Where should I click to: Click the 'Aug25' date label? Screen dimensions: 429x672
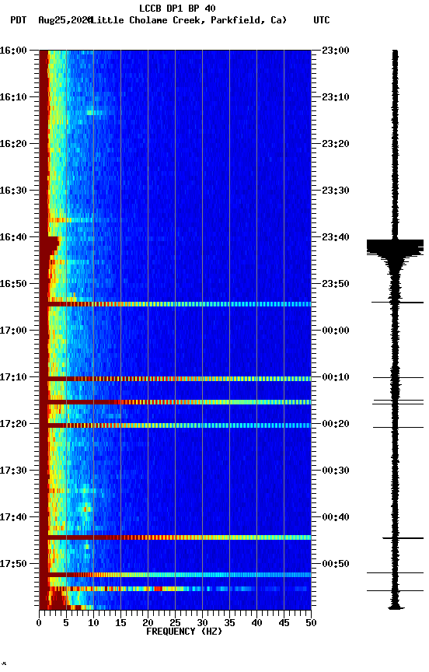(51, 20)
